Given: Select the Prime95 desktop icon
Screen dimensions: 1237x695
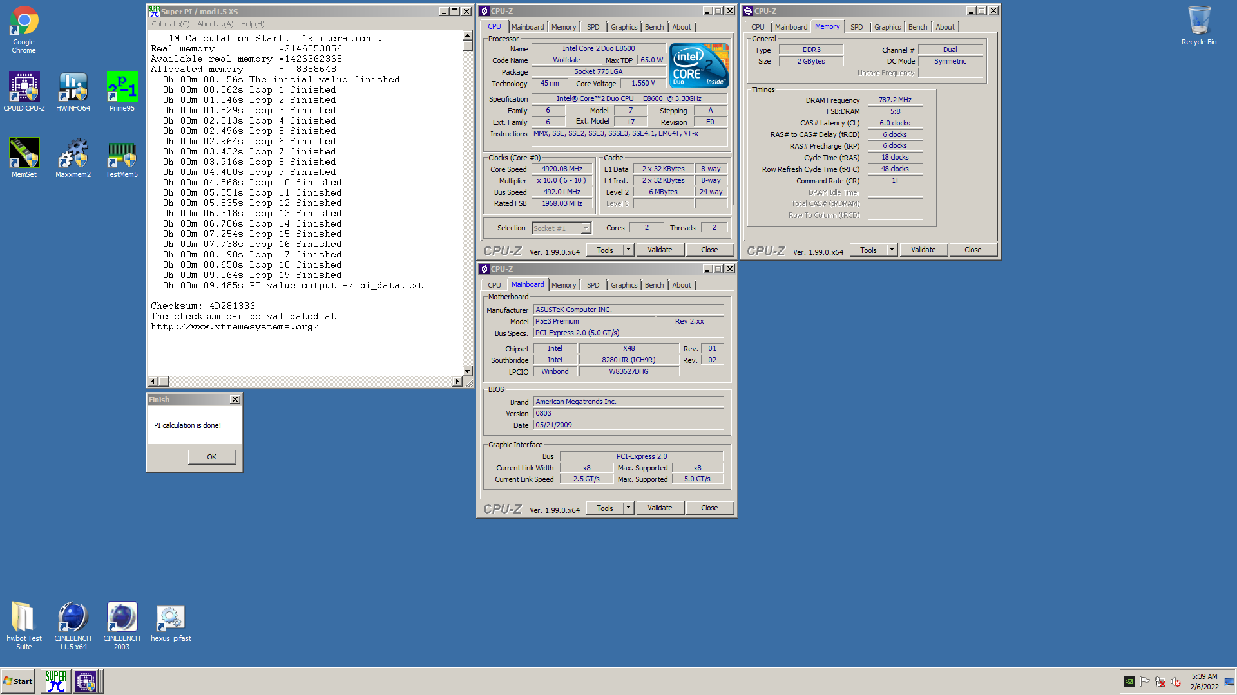Looking at the screenshot, I should [x=122, y=91].
